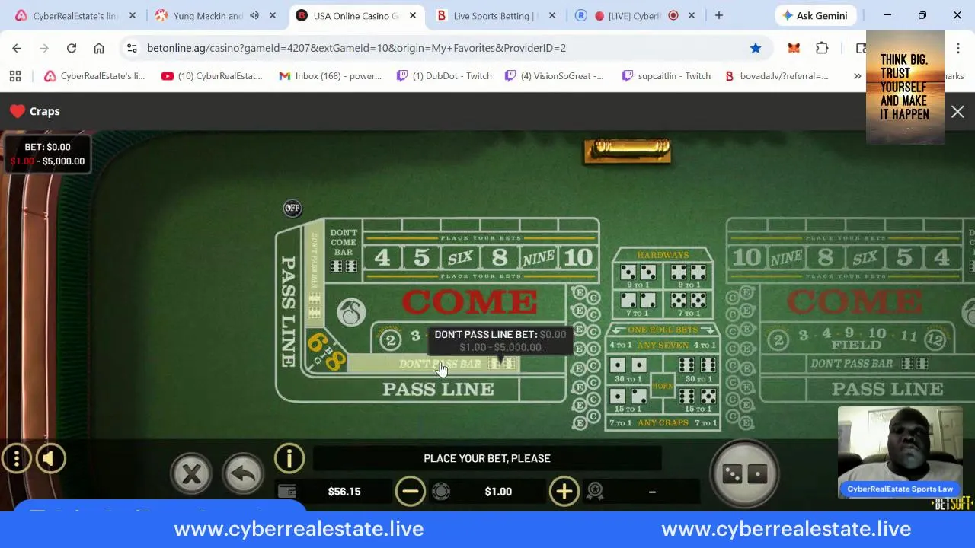Bet on the 10 place number, left table

pyautogui.click(x=578, y=256)
